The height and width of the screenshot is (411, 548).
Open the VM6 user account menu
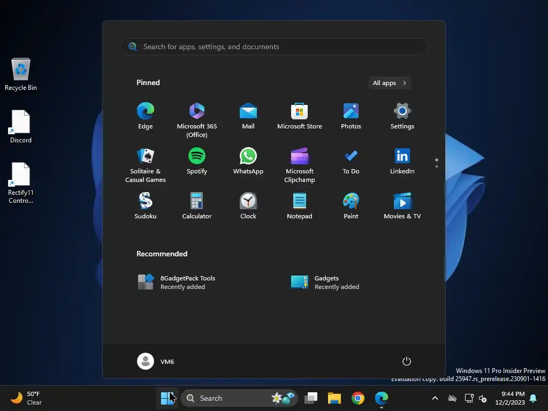click(156, 361)
